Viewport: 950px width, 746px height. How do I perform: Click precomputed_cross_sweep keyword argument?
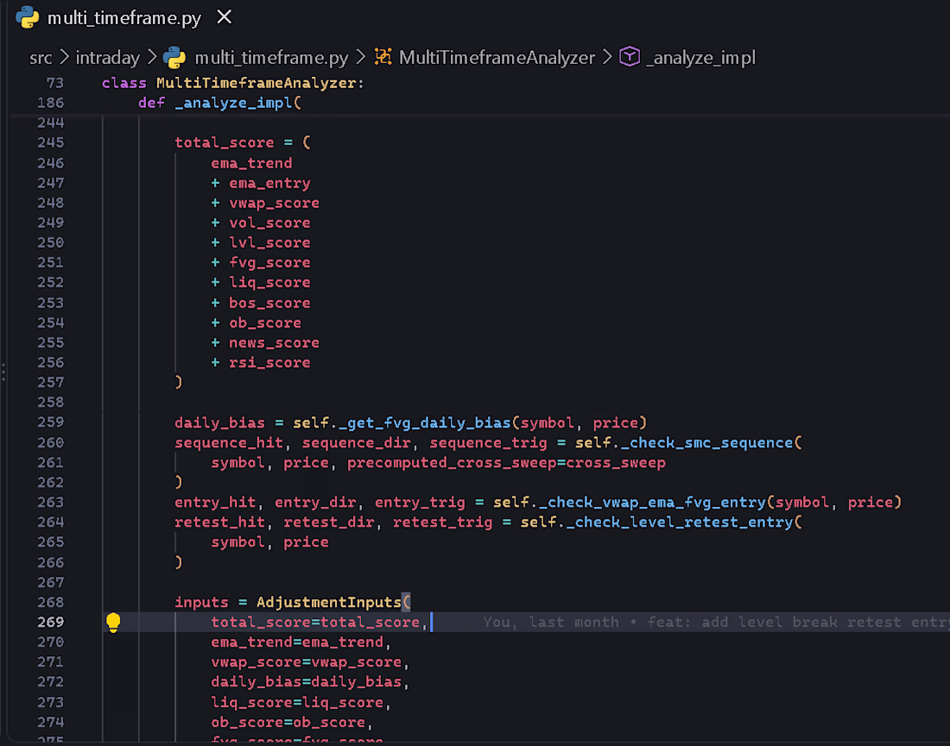(x=452, y=463)
